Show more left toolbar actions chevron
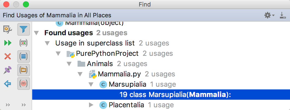 pos(8,105)
